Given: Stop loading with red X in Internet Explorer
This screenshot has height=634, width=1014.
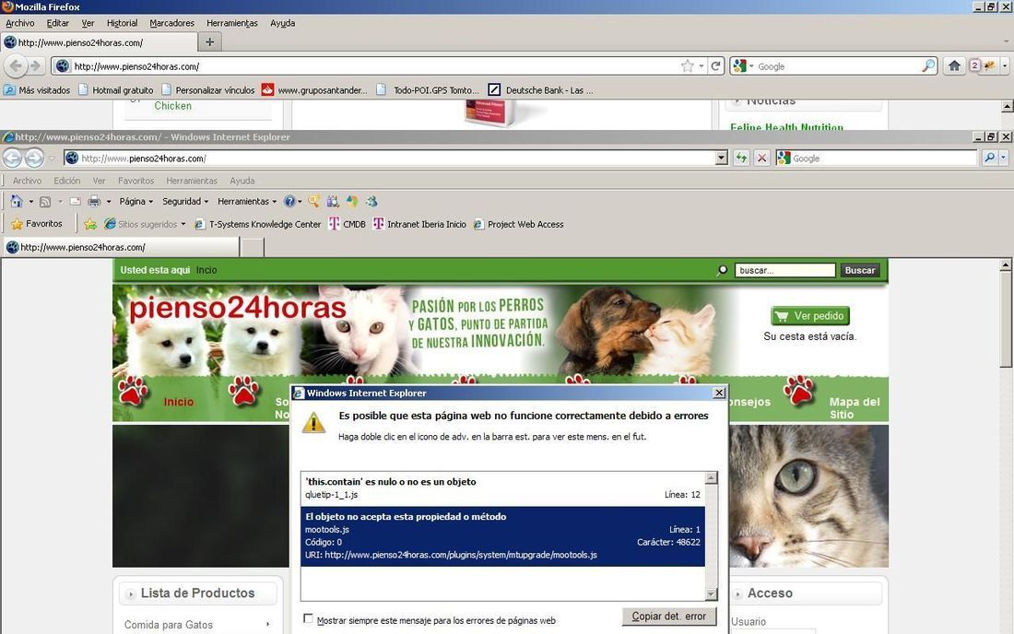Looking at the screenshot, I should click(761, 158).
